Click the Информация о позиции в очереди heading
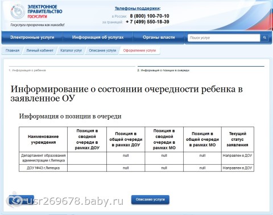The height and width of the screenshot is (215, 273). 70,116
